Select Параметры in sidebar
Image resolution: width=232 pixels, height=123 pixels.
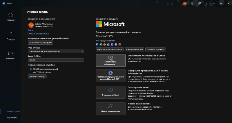point(12,118)
